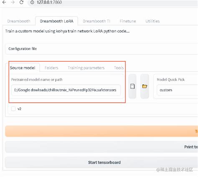The image size is (198, 177).
Task: Select the Tools sub-tab
Action: [x=119, y=68]
